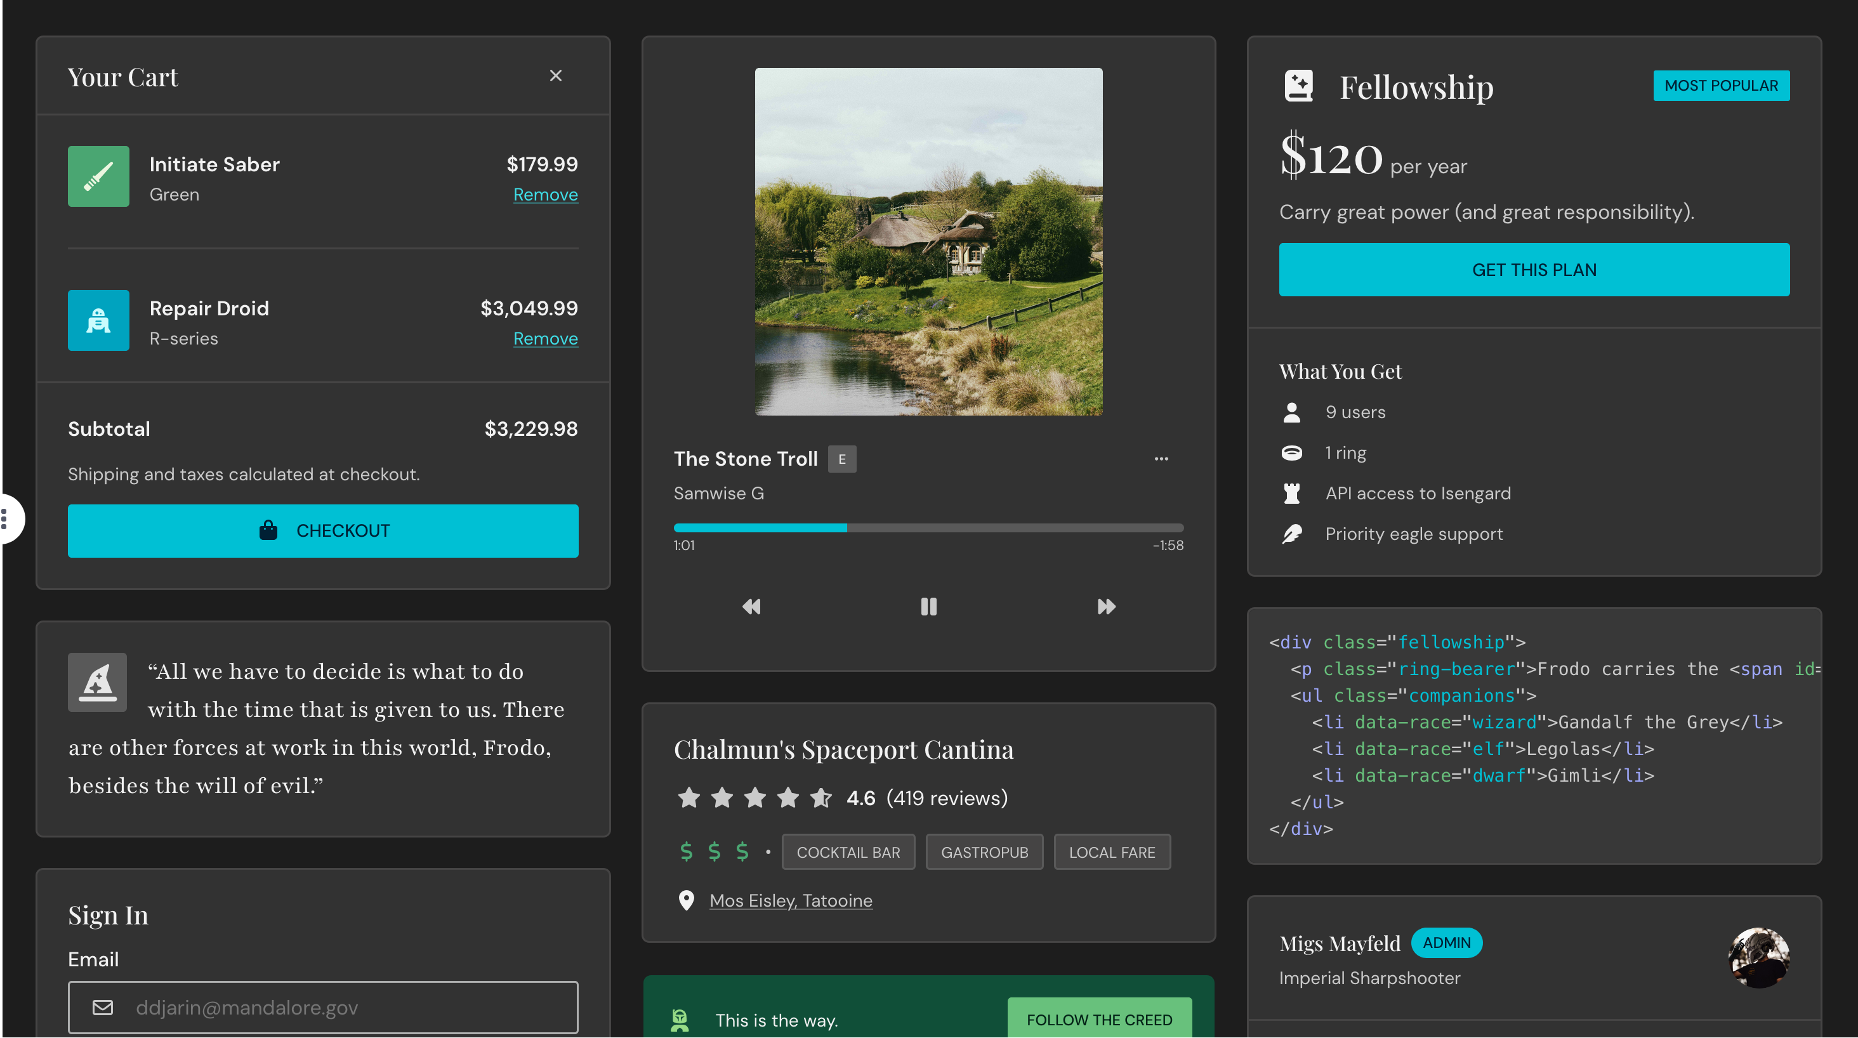This screenshot has width=1858, height=1038.
Task: Click the feather icon for eagle support
Action: (1292, 534)
